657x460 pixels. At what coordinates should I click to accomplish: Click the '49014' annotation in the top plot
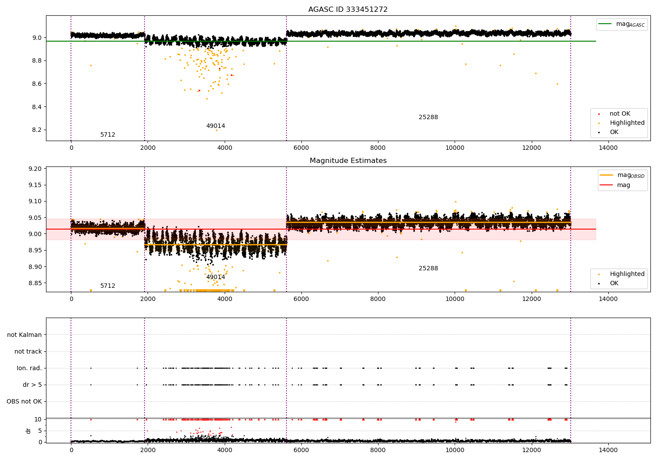coord(215,126)
